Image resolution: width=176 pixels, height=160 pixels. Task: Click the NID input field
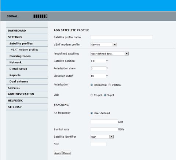pos(98,144)
